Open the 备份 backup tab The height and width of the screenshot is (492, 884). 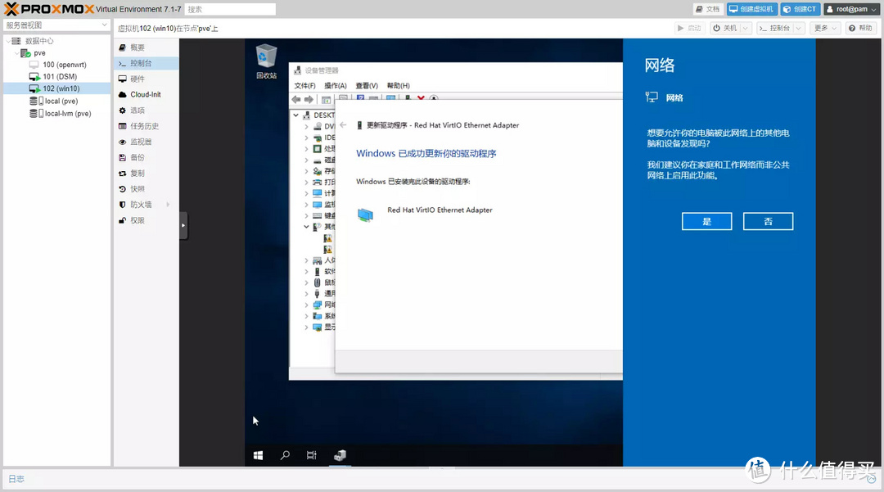click(147, 158)
